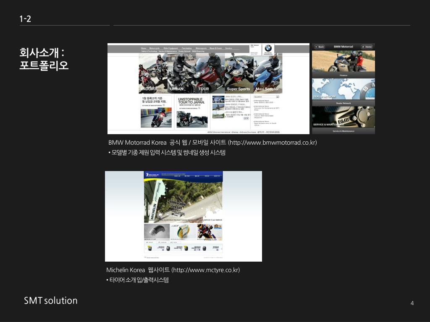The width and height of the screenshot is (430, 322).
Task: Click the mctyre.co.kr URL caption
Action: click(x=206, y=270)
